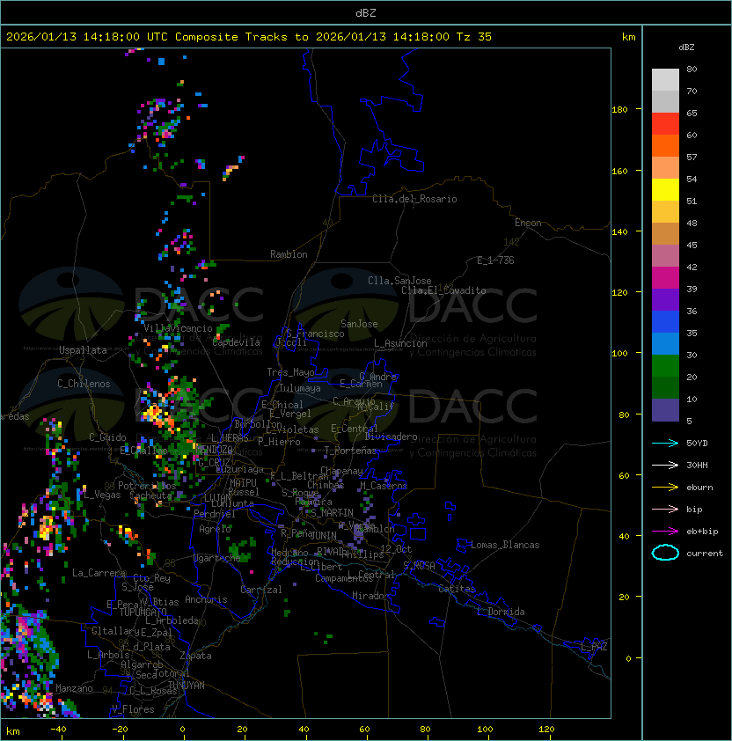Click the 'Zapata' map label
This screenshot has height=741, width=732.
click(195, 656)
